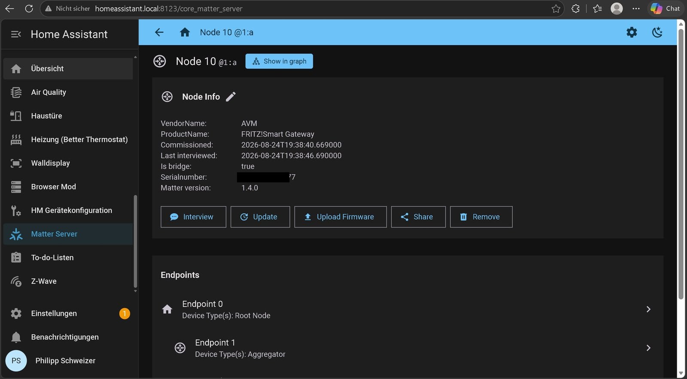Image resolution: width=687 pixels, height=379 pixels.
Task: Click the Z-Wave sidebar icon
Action: point(16,281)
